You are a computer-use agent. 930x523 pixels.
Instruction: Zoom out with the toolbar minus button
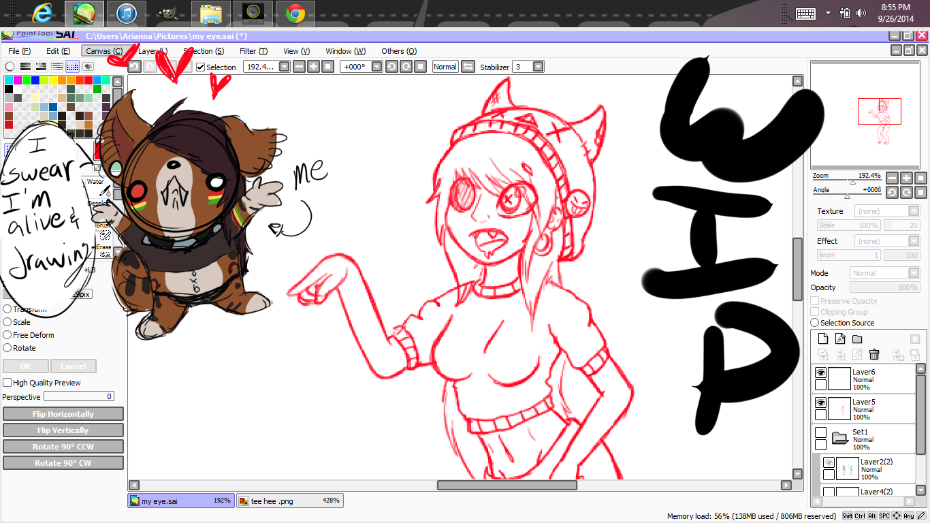pyautogui.click(x=299, y=66)
